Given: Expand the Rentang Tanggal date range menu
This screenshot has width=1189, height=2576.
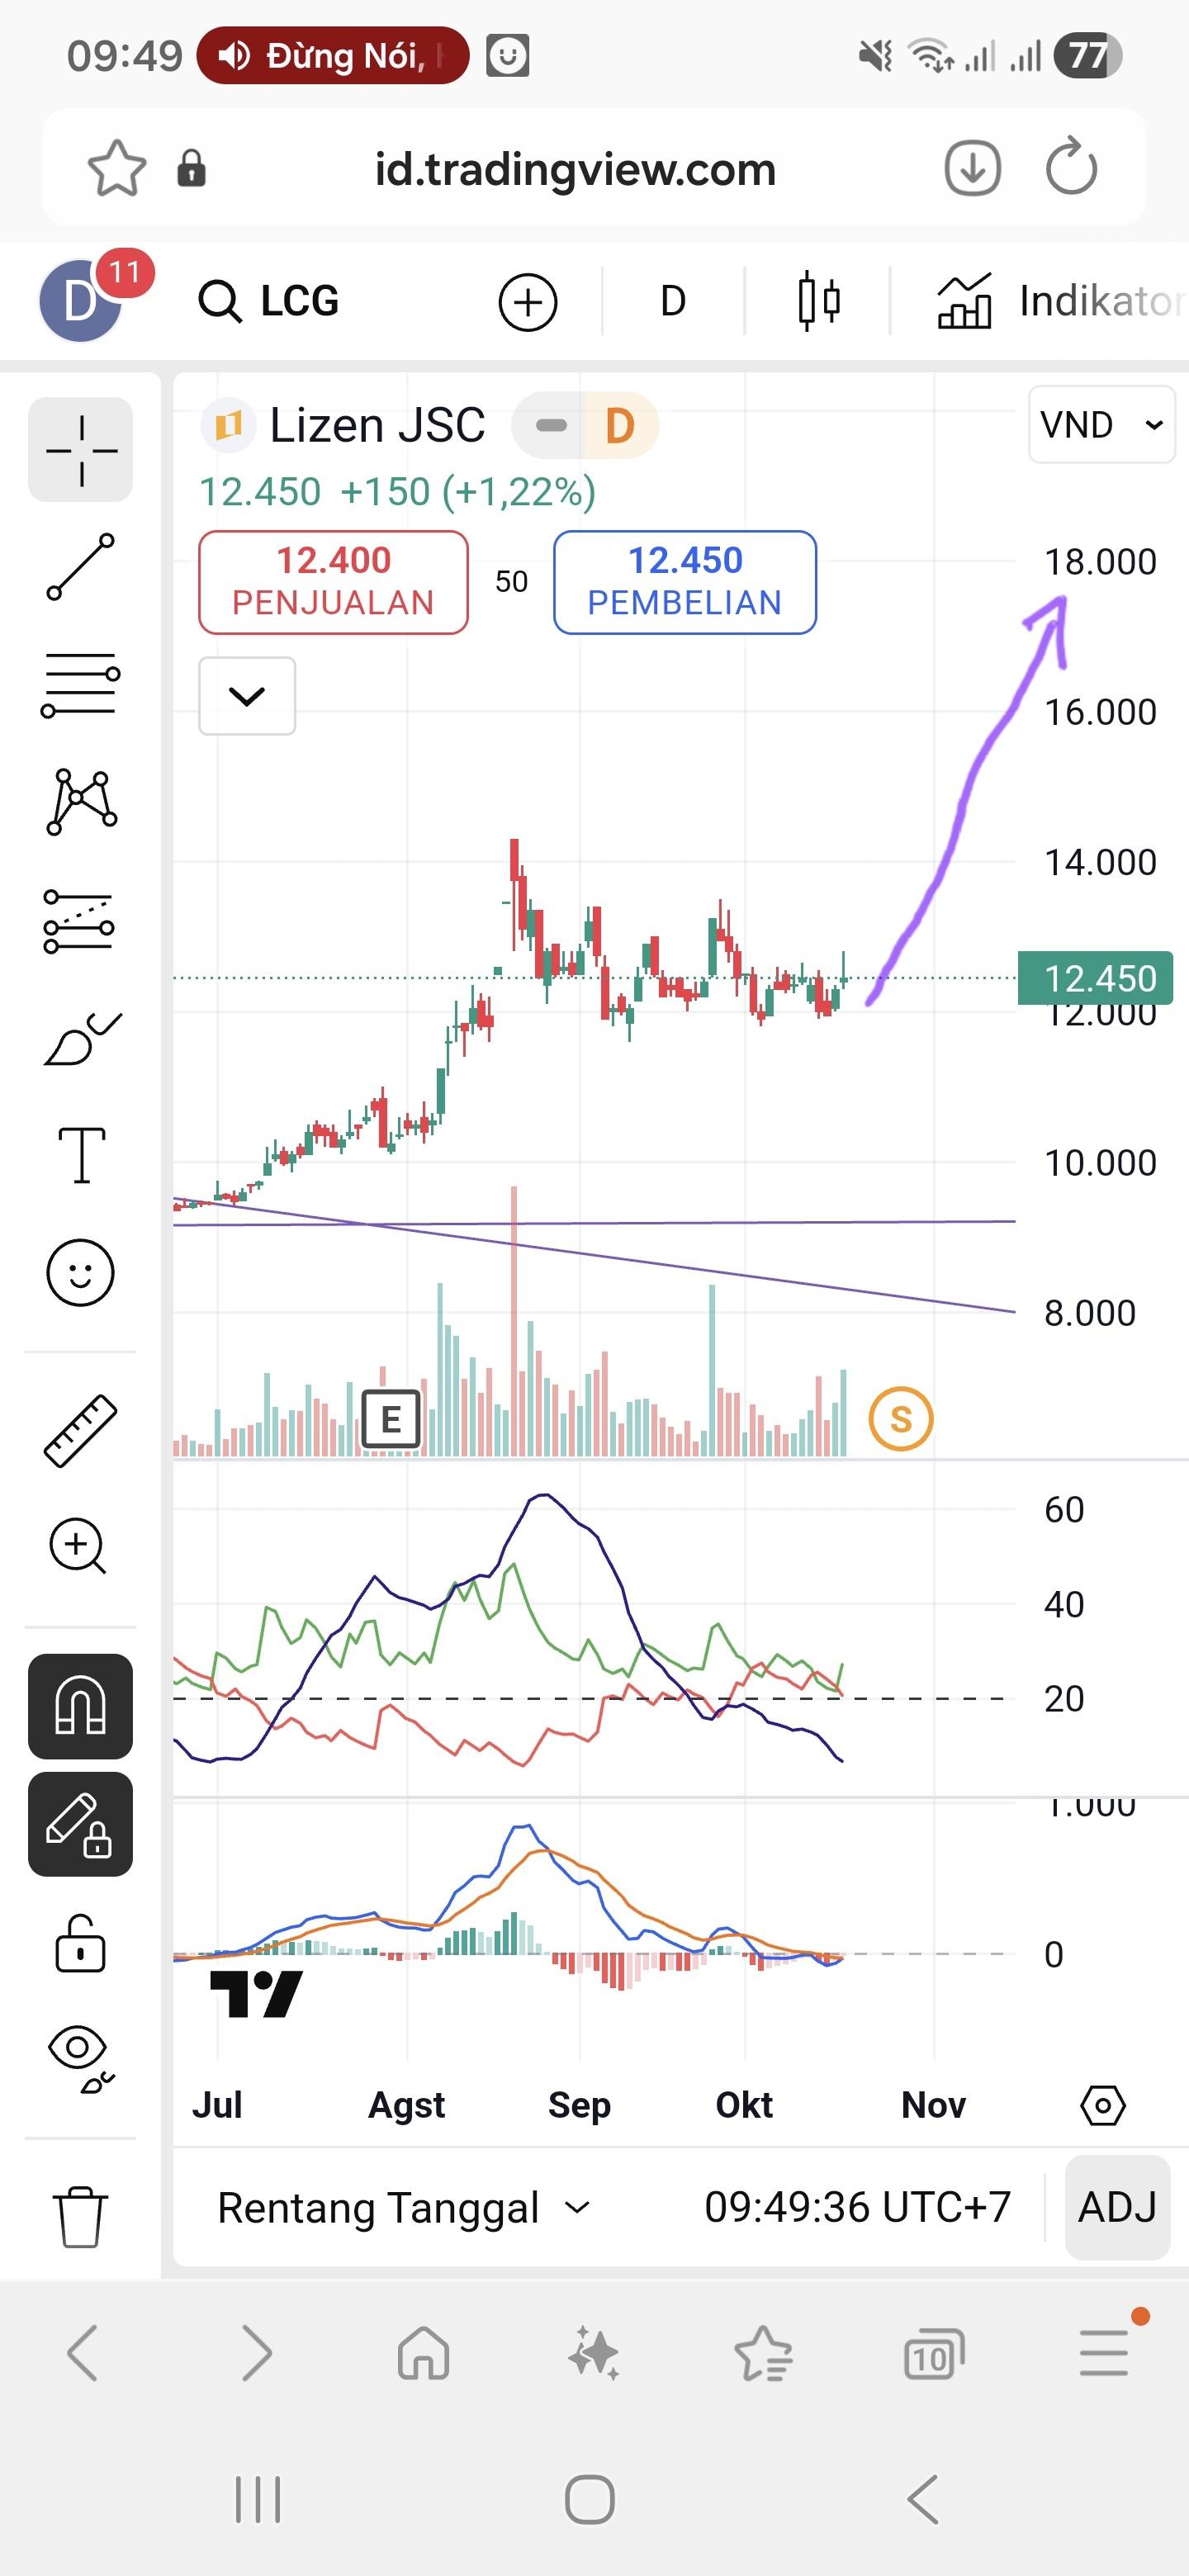Looking at the screenshot, I should (x=403, y=2207).
